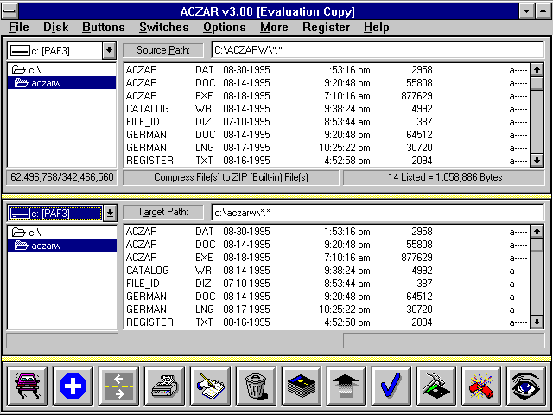Click the blue plus circle button

72,386
